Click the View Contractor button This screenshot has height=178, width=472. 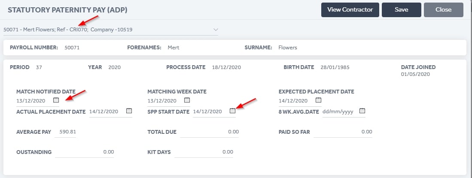(x=350, y=9)
